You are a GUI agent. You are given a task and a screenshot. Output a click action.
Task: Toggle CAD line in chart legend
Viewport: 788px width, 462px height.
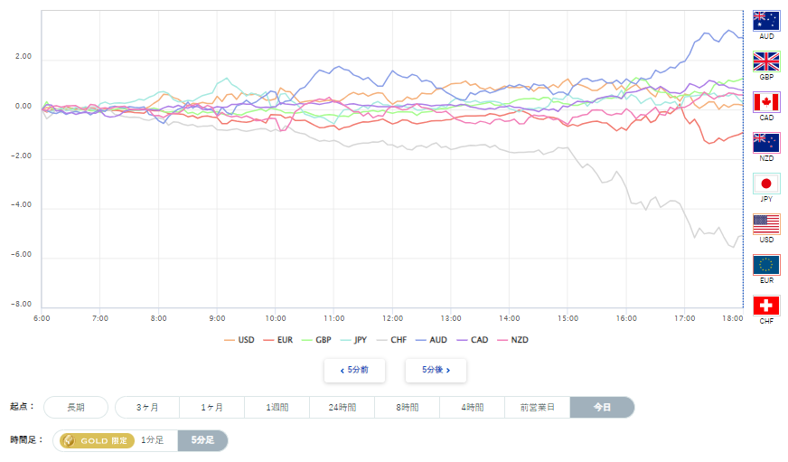[473, 340]
